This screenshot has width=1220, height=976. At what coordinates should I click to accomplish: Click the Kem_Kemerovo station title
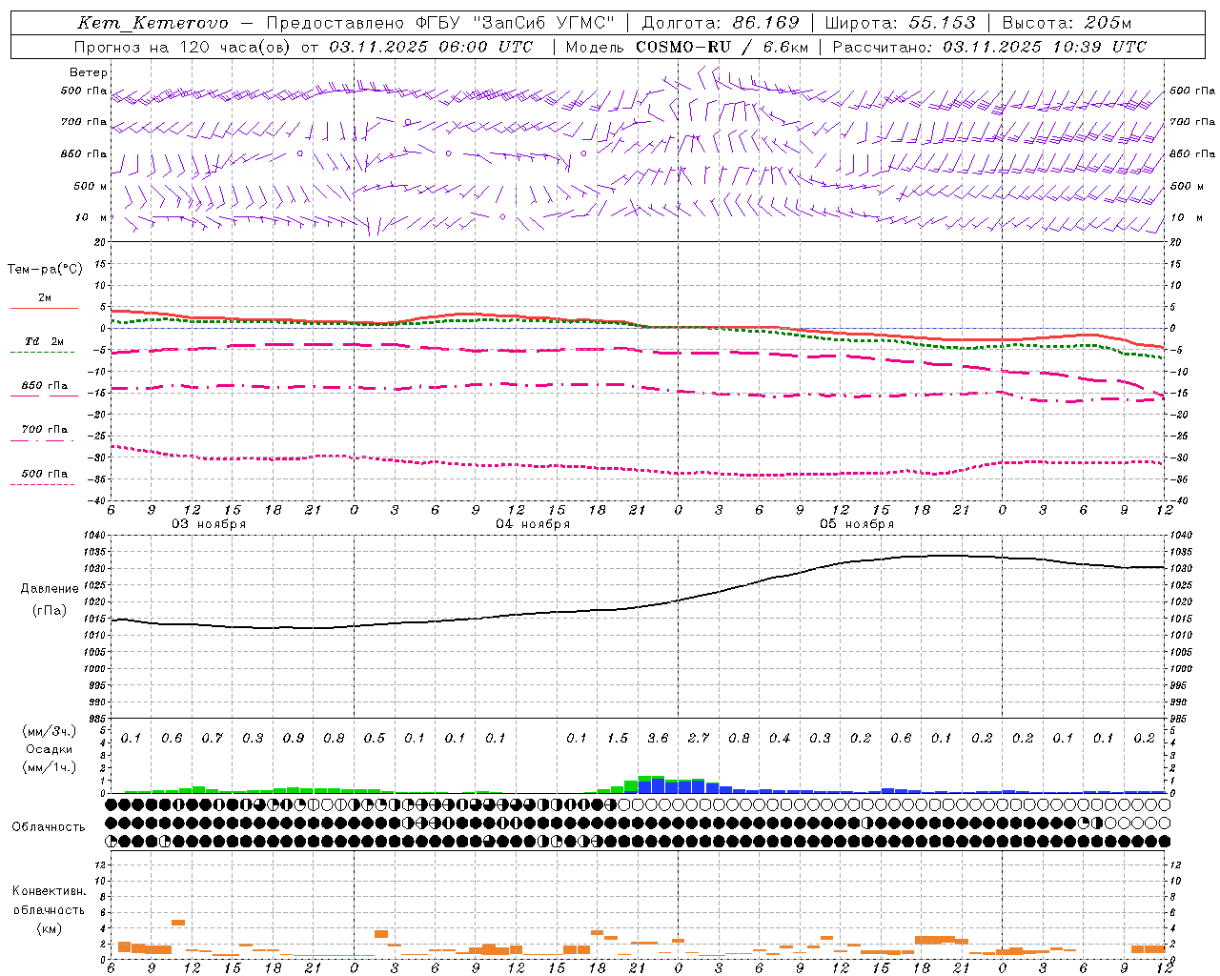(153, 23)
